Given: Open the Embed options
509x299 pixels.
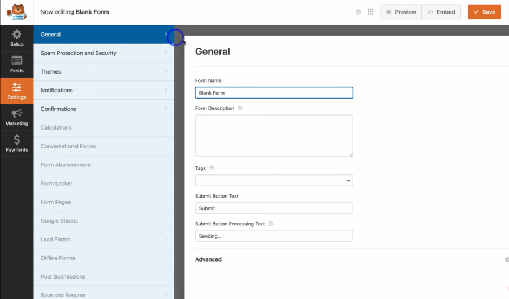Looking at the screenshot, I should point(441,12).
